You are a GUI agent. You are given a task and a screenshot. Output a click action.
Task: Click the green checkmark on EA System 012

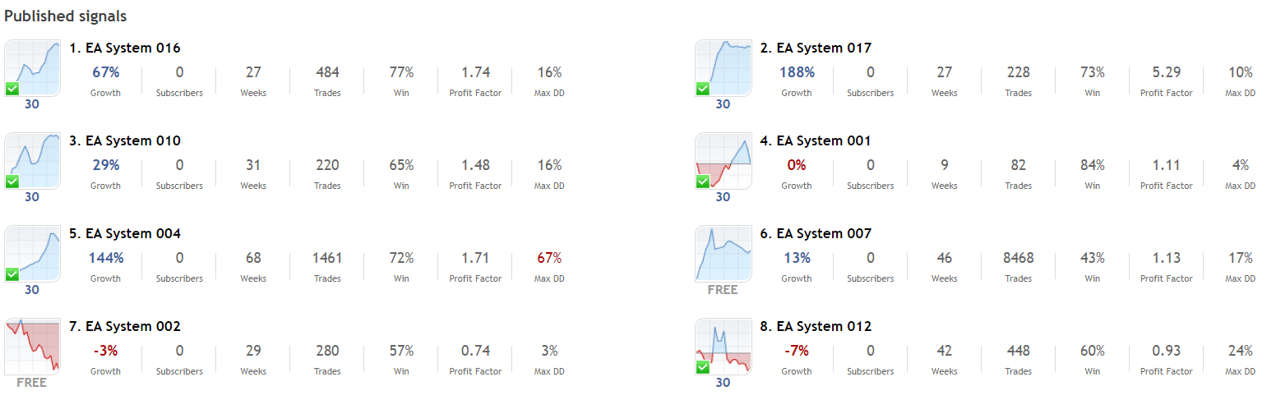(703, 367)
